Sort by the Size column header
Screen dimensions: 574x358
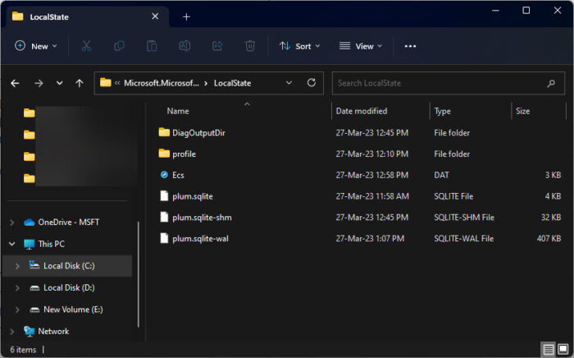coord(522,111)
